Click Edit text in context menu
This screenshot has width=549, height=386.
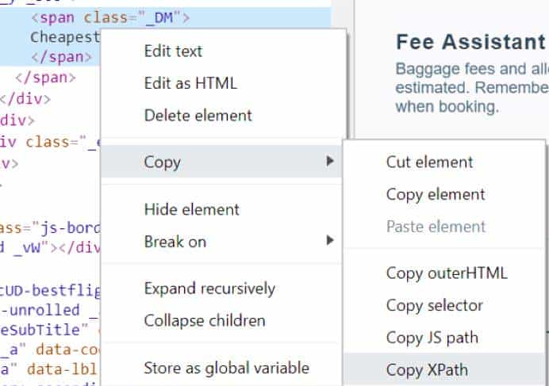[173, 51]
